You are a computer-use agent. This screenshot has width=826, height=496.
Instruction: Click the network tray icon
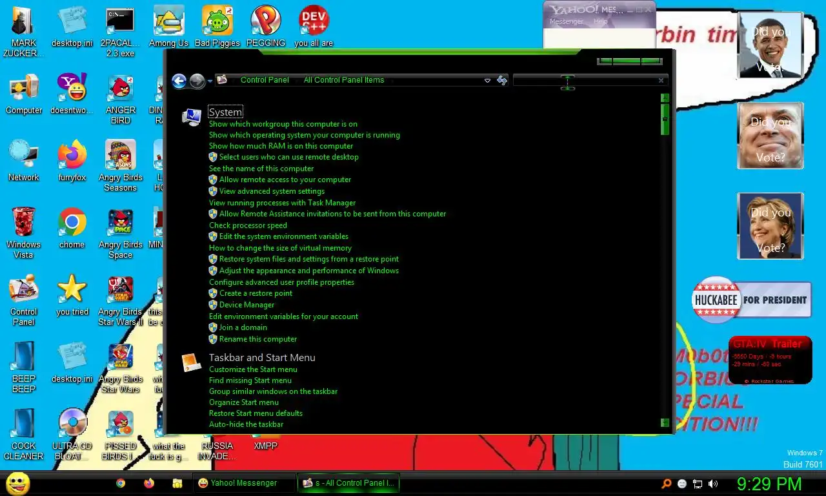click(698, 484)
